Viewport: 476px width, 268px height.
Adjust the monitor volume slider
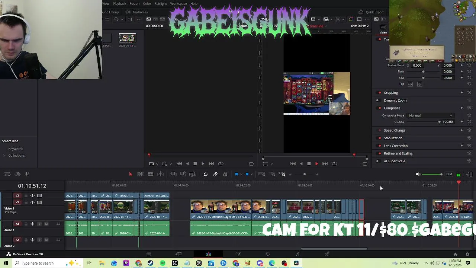tap(432, 174)
